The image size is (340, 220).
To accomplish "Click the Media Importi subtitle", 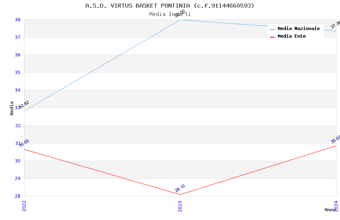I will click(170, 14).
